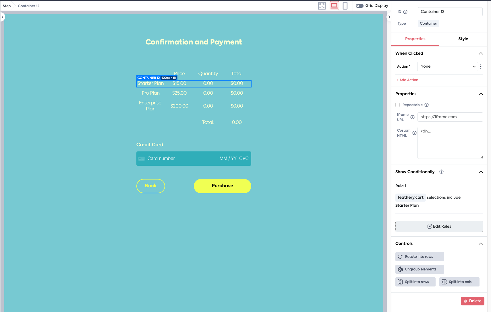
Task: Collapse the When Clicked section
Action: click(481, 54)
